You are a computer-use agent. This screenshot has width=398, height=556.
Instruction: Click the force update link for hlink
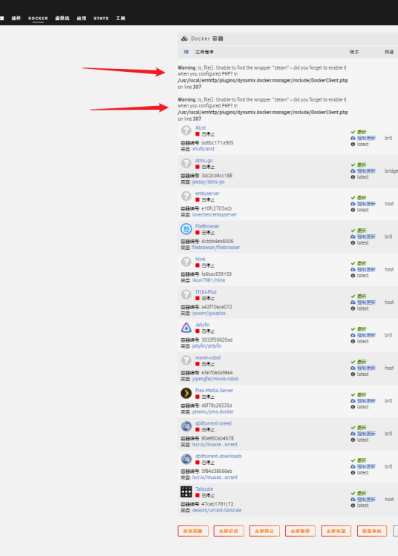coord(366,270)
